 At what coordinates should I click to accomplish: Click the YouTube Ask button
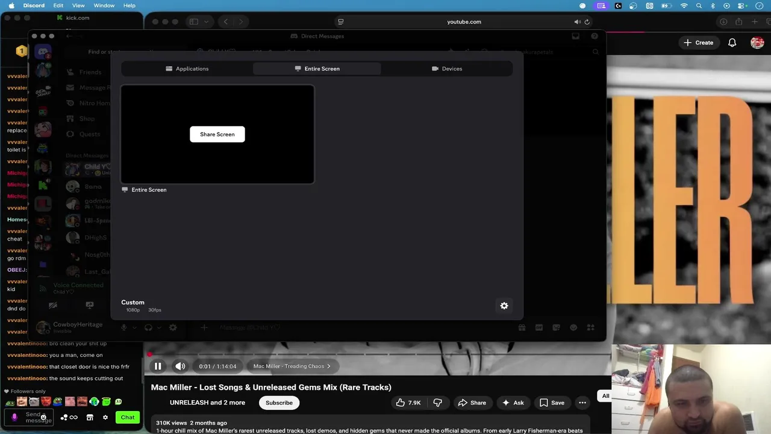pos(513,403)
